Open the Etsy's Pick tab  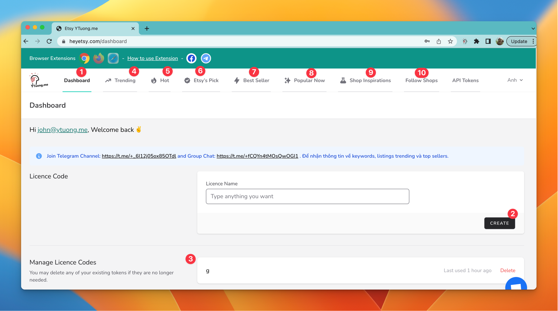click(x=201, y=80)
